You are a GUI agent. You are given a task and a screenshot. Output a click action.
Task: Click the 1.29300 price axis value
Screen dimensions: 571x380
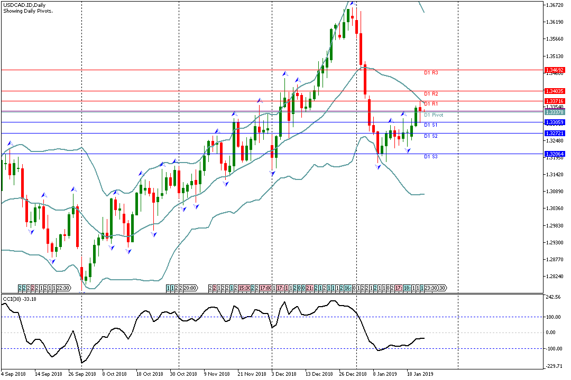pyautogui.click(x=555, y=243)
